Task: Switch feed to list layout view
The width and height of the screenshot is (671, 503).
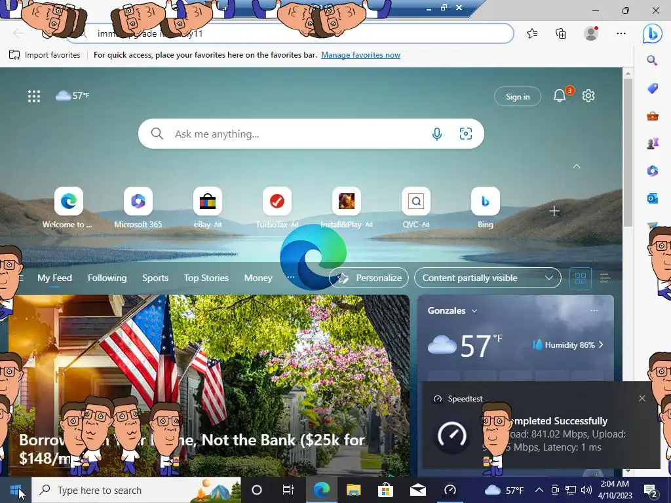Action: pyautogui.click(x=605, y=278)
